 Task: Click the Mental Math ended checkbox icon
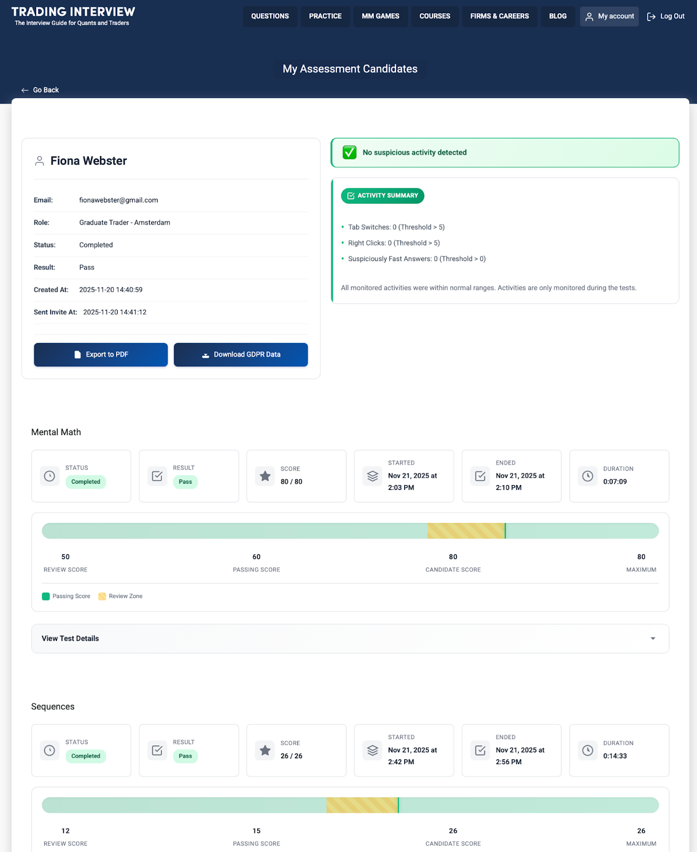[480, 476]
